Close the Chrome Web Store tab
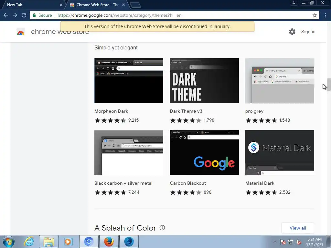The width and height of the screenshot is (331, 248). (123, 5)
